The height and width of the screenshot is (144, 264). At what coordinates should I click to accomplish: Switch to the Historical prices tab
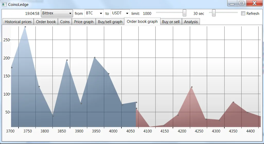pyautogui.click(x=18, y=22)
